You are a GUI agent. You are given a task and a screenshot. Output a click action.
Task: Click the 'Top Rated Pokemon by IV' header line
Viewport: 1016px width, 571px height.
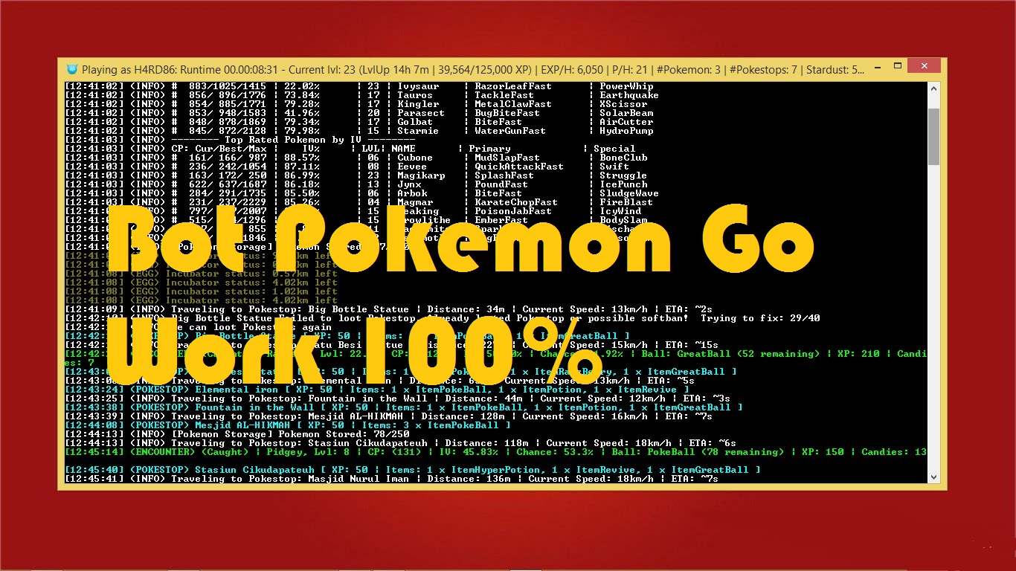239,140
